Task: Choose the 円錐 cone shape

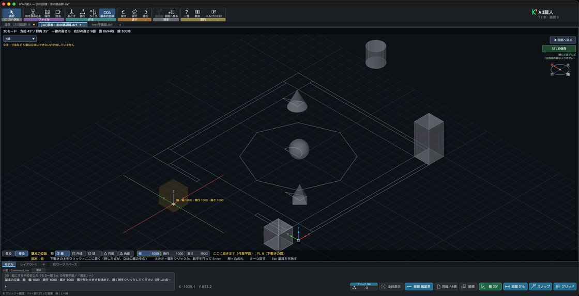Action: [110, 254]
